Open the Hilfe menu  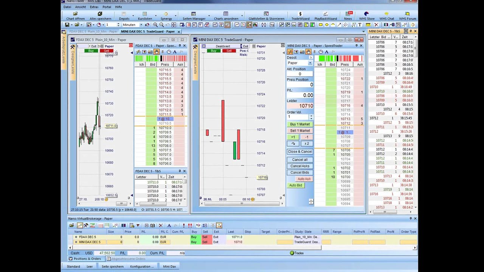[118, 7]
